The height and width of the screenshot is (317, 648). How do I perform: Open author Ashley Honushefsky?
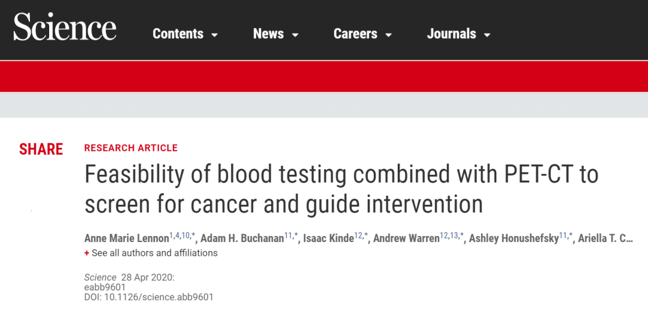click(514, 239)
